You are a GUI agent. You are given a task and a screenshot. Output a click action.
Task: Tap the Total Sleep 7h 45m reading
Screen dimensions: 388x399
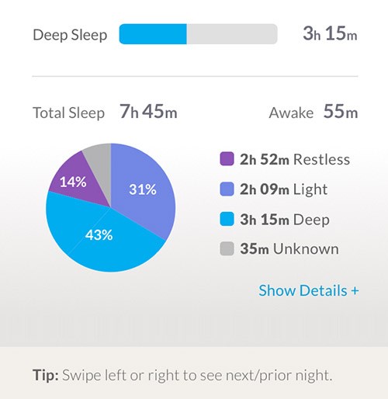click(148, 112)
